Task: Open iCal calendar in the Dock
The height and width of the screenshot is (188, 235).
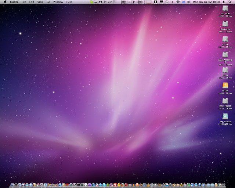Action: [x=38, y=185]
